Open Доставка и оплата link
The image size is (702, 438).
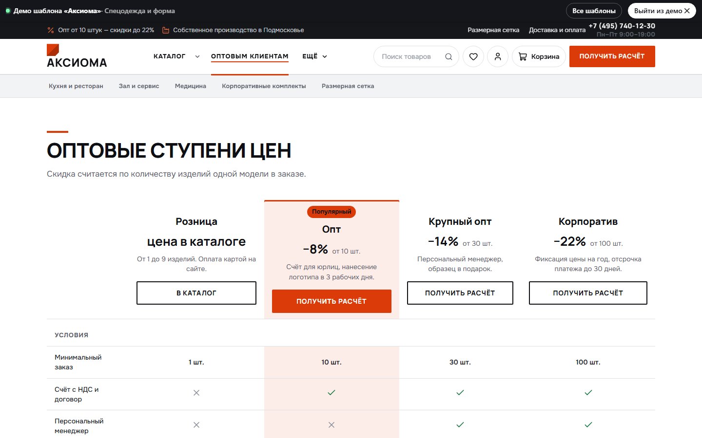557,30
